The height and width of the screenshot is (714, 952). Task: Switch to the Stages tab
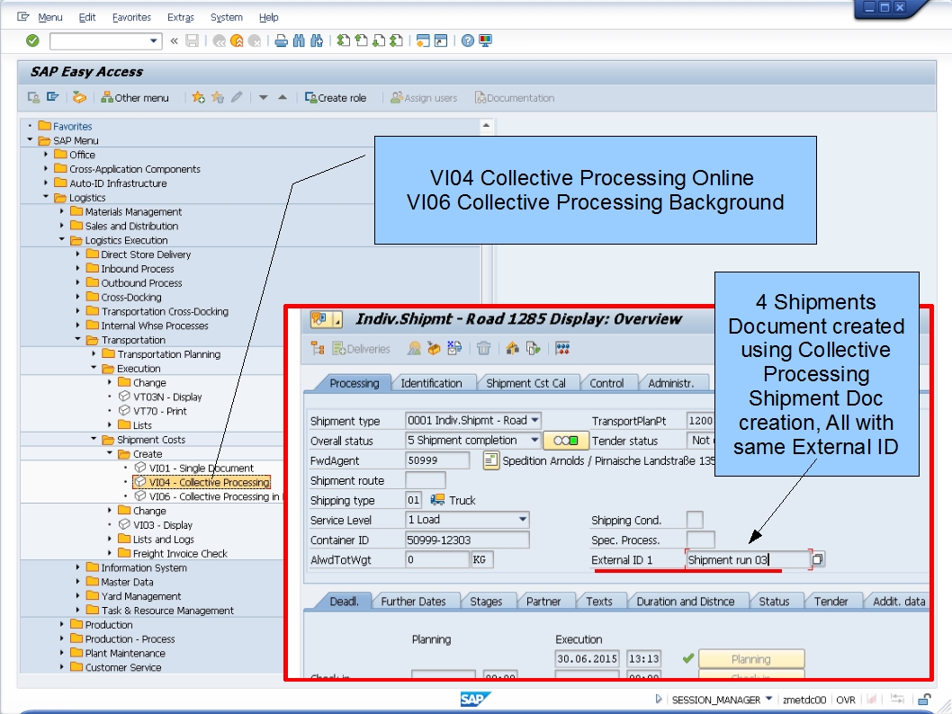coord(486,602)
